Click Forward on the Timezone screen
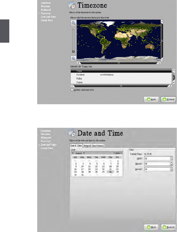Viewport: 177px width, 232px height. click(x=169, y=99)
